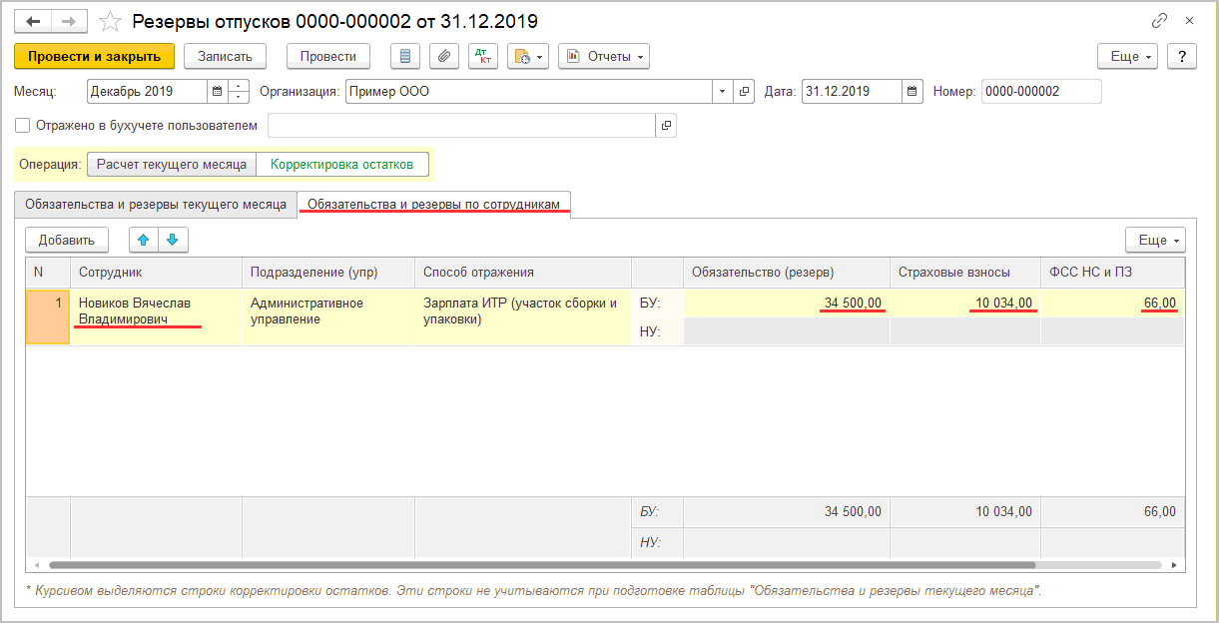The image size is (1219, 623).
Task: Switch operation to 'Корректировка остатков'
Action: click(341, 164)
